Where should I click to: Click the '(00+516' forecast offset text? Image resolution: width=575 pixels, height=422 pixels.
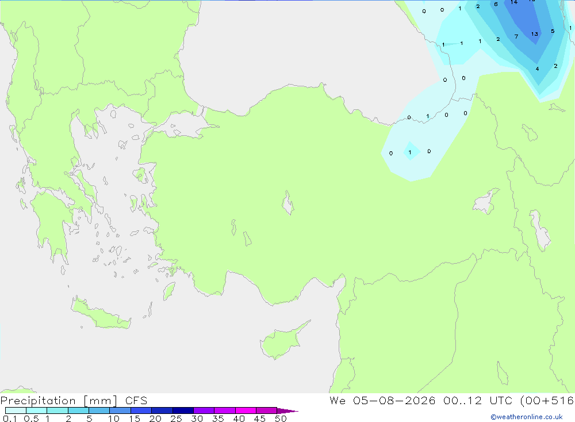click(547, 401)
